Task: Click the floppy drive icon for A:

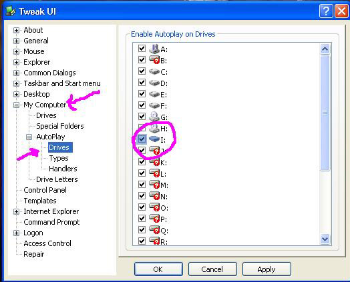Action: point(154,49)
